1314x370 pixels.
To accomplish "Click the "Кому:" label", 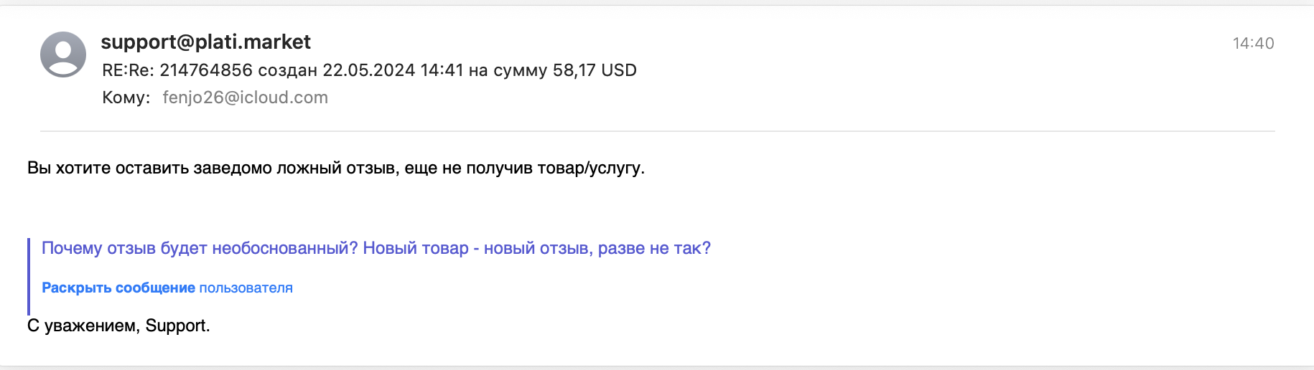I will [x=126, y=98].
